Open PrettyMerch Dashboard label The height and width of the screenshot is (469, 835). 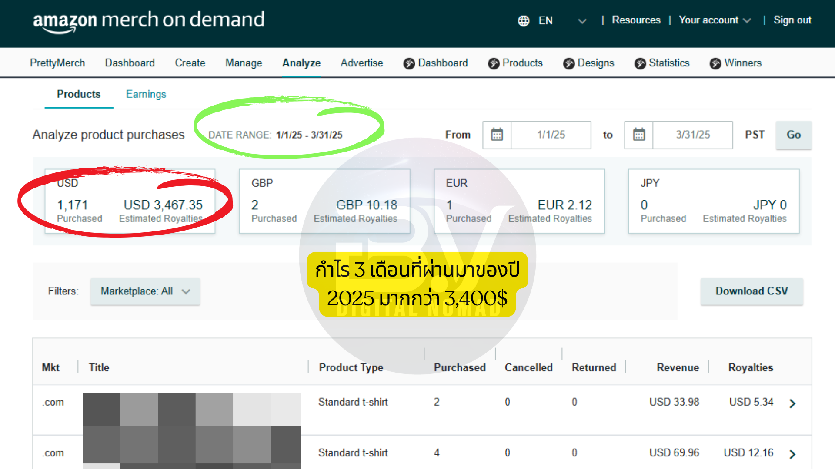click(443, 63)
